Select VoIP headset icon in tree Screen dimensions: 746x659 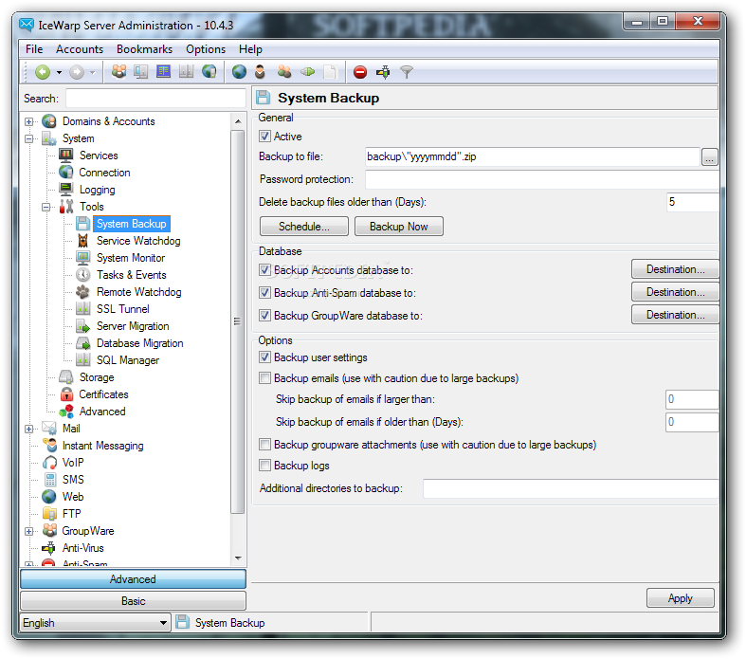click(49, 463)
